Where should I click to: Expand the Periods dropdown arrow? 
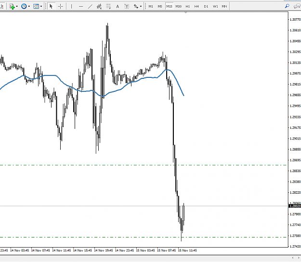(29, 6)
